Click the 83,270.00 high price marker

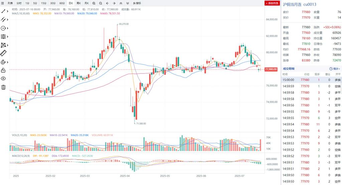(x=124, y=24)
